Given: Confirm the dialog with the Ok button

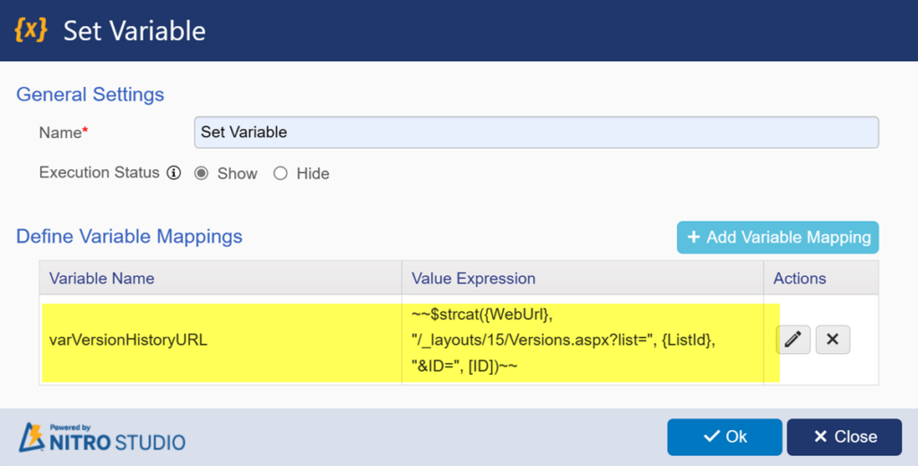Looking at the screenshot, I should tap(724, 436).
